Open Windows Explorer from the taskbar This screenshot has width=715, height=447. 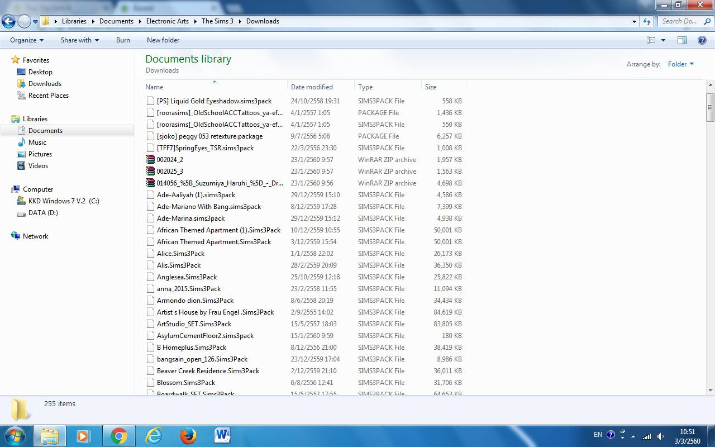coord(50,436)
